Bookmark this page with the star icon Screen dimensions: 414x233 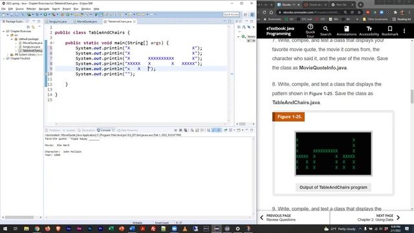coord(359,12)
